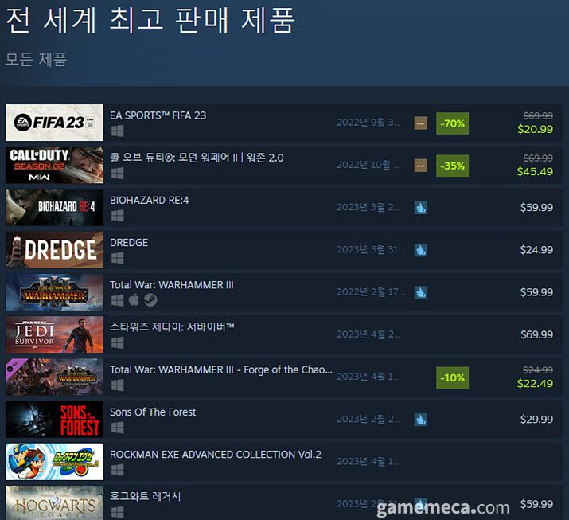Open ROCKMAN EXE ADVANCED COLLECTION Vol.2 title
The height and width of the screenshot is (520, 569).
click(x=216, y=455)
